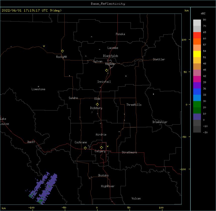Click the Ponoka city label
The height and width of the screenshot is (211, 216).
pyautogui.click(x=120, y=34)
